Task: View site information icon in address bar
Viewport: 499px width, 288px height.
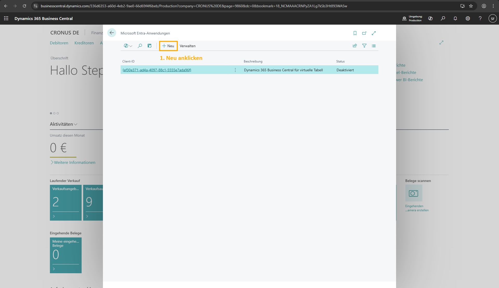Action: (x=36, y=6)
